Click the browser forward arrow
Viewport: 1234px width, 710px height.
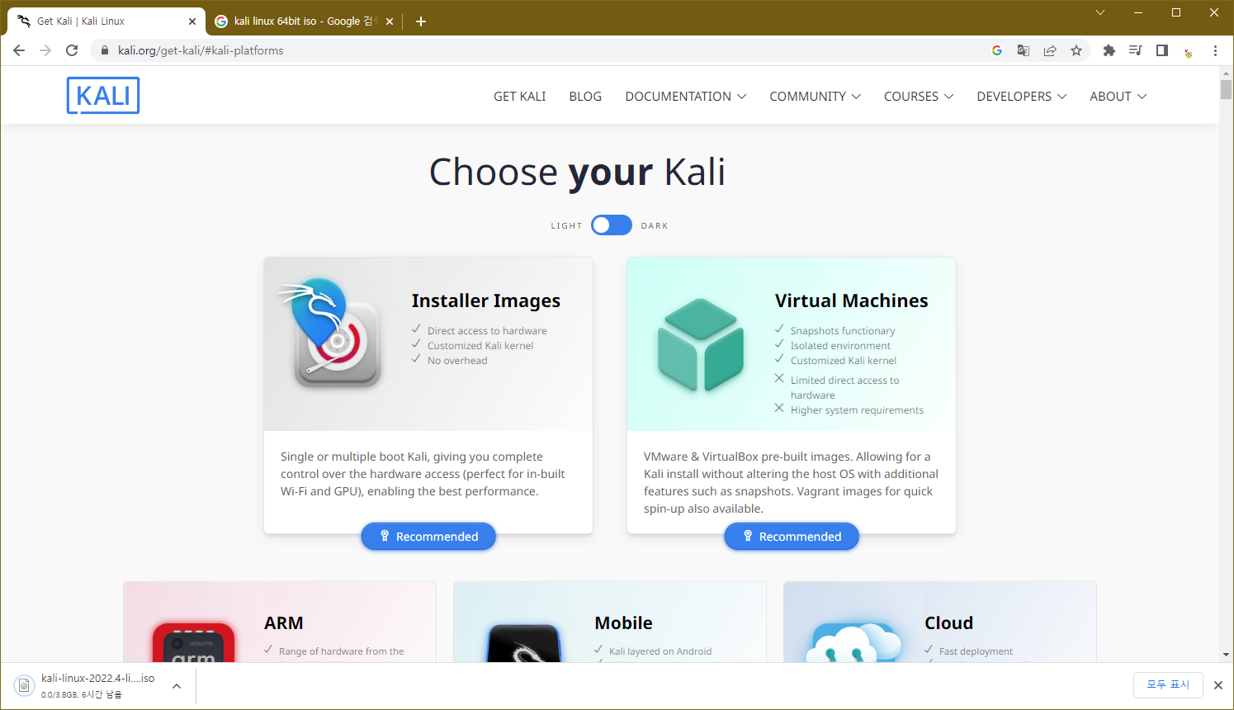pos(45,50)
